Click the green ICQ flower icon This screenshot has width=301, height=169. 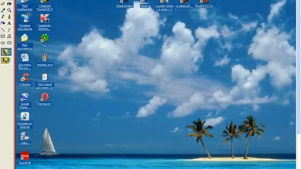click(x=45, y=38)
